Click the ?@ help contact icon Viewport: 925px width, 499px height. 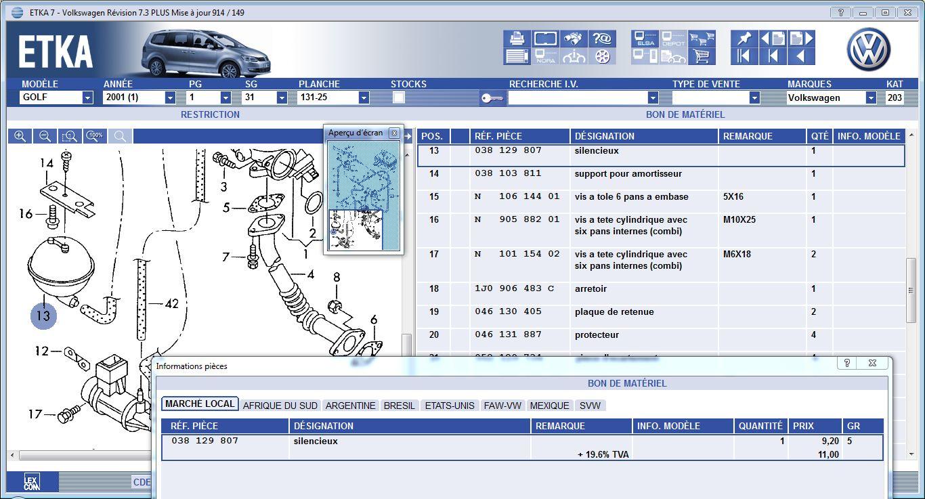pyautogui.click(x=602, y=39)
